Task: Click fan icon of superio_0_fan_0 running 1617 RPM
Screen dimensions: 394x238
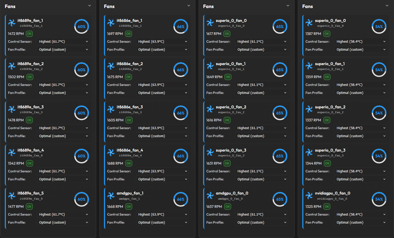Action: click(210, 23)
